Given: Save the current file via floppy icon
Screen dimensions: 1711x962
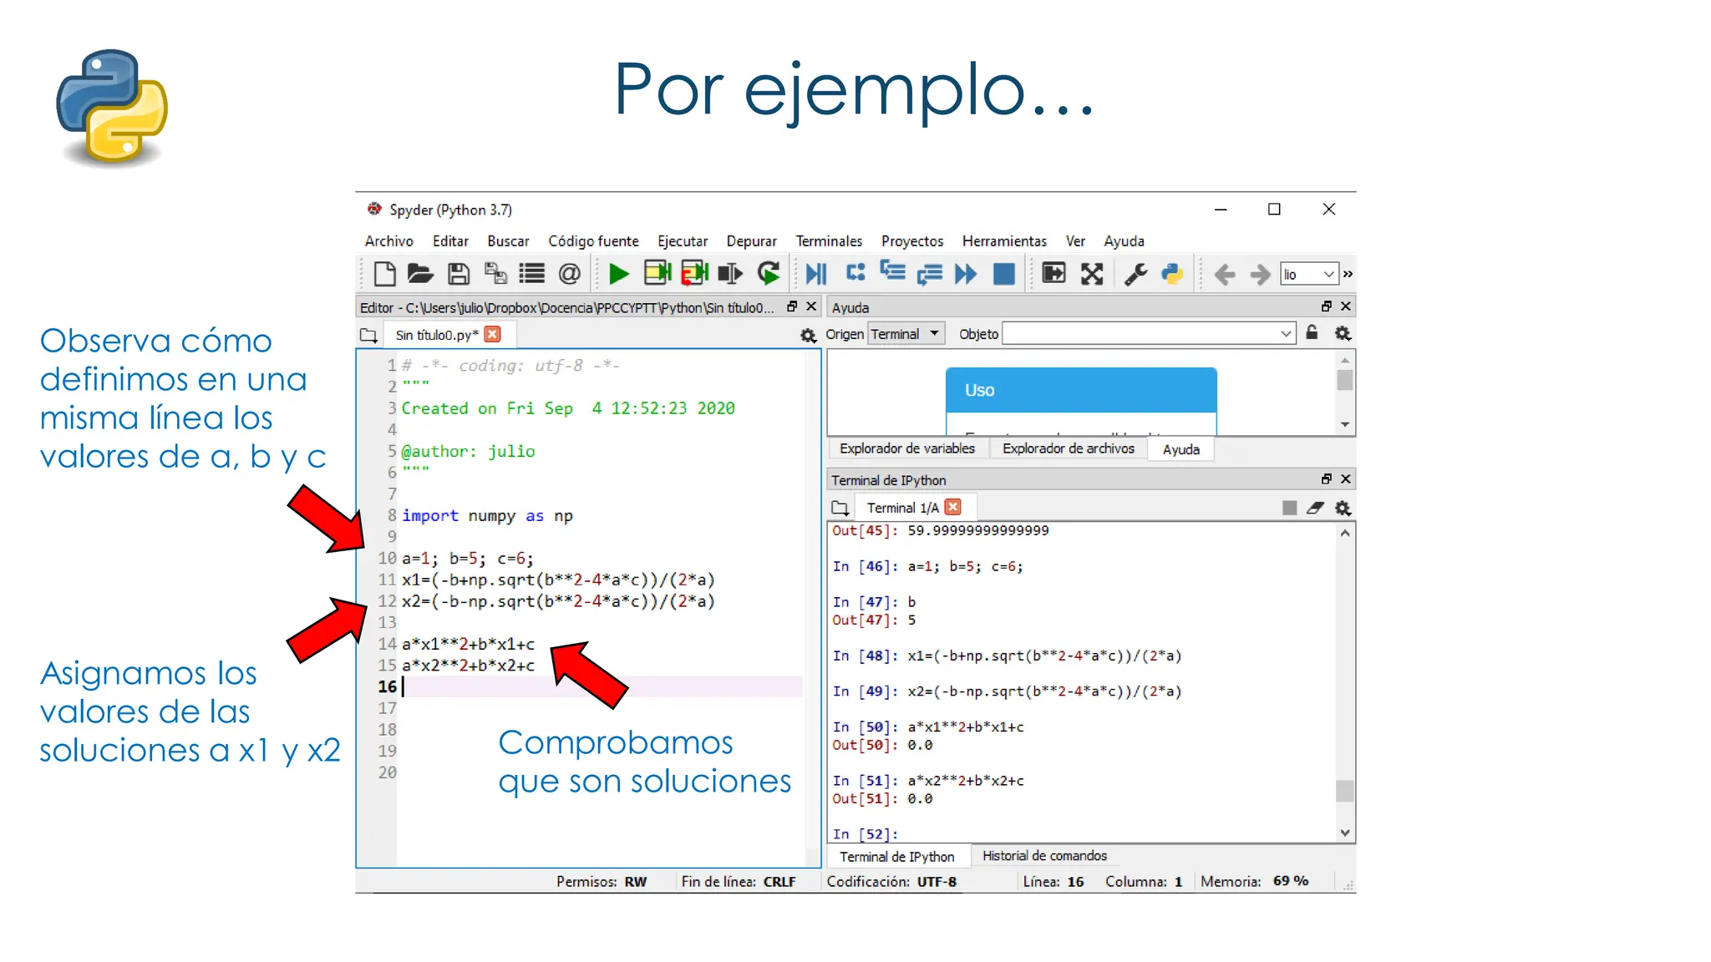Looking at the screenshot, I should 458,274.
